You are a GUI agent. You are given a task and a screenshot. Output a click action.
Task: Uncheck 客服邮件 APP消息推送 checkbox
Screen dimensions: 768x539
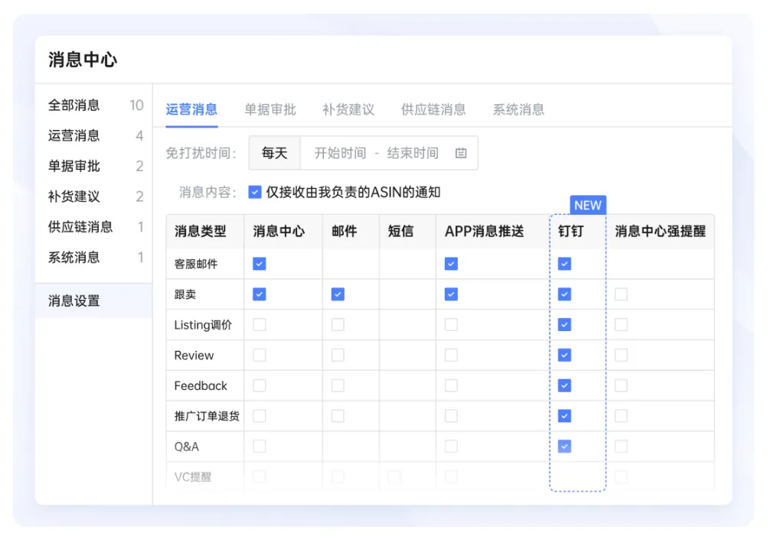point(451,264)
